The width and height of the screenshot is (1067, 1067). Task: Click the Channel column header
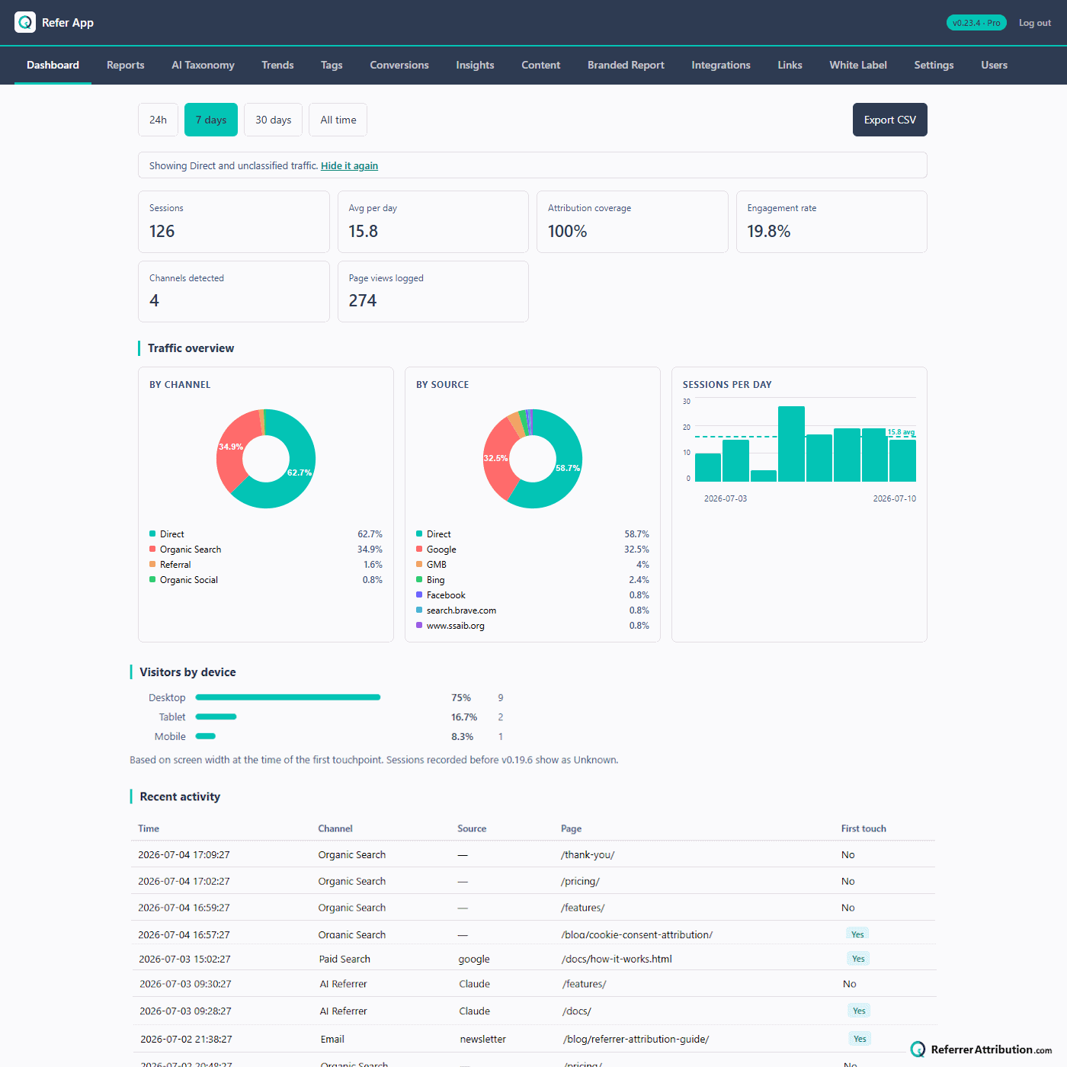[335, 828]
